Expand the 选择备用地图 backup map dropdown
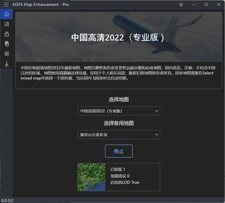 [x=119, y=135]
